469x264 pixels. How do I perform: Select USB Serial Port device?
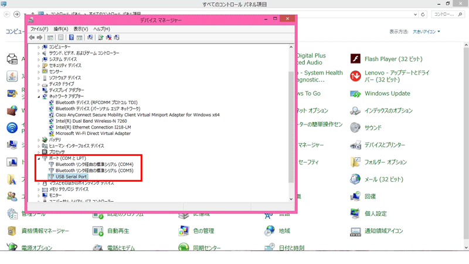click(x=67, y=177)
